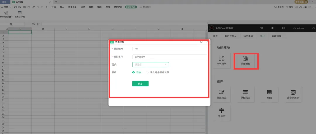Click the 协作 collaboration button
This screenshot has width=316, height=134.
point(289,7)
